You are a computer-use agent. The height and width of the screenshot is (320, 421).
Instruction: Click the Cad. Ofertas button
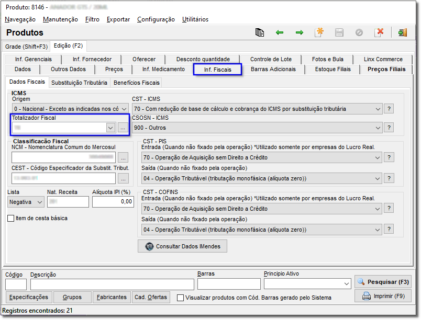tap(151, 297)
